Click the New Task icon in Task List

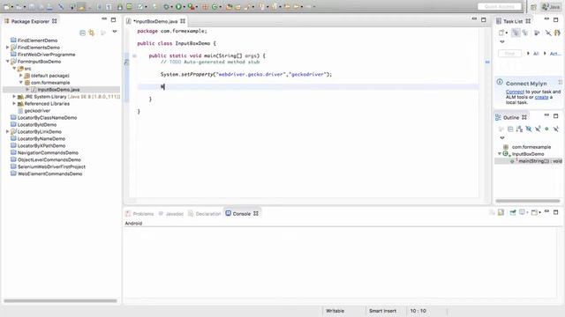click(501, 33)
